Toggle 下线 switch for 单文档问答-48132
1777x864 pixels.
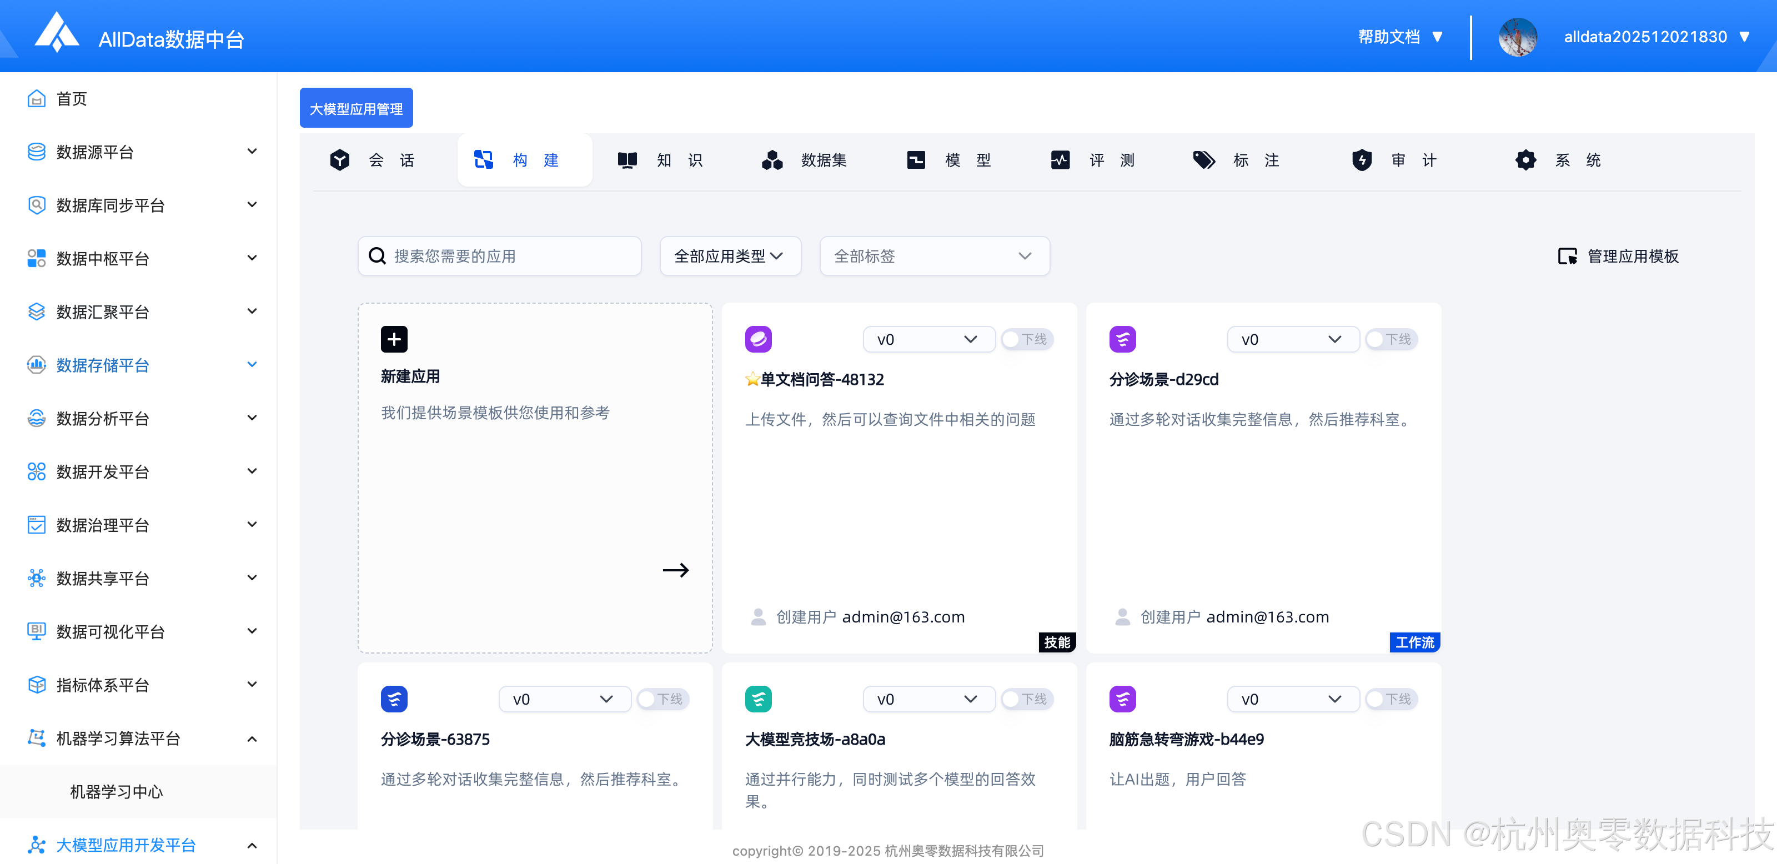tap(1027, 339)
